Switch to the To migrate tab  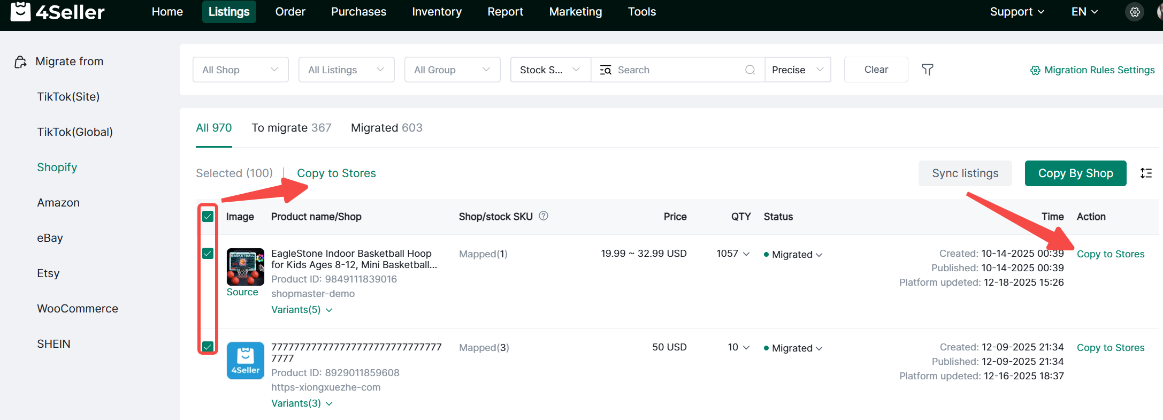291,128
